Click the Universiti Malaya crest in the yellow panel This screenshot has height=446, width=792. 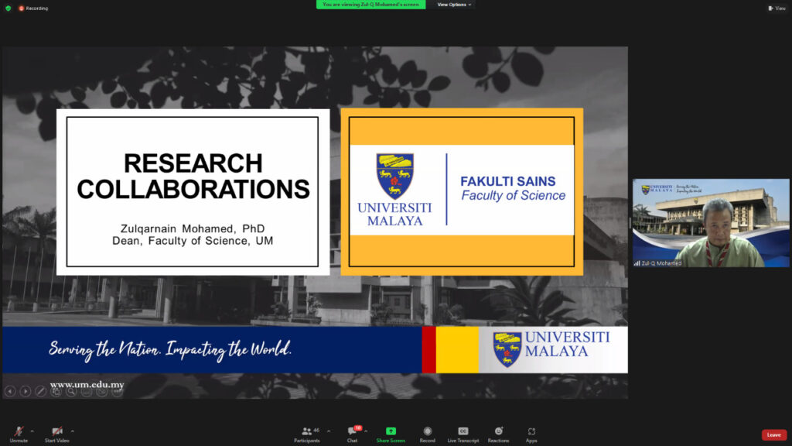[395, 176]
